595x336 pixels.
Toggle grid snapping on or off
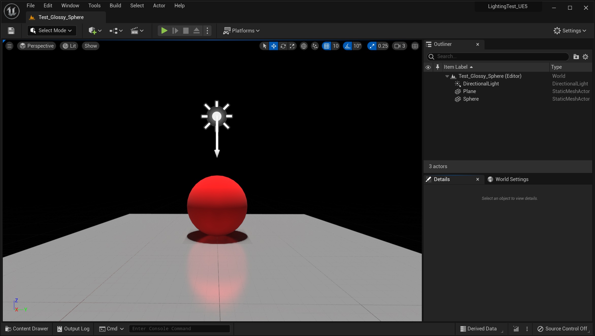(x=326, y=46)
